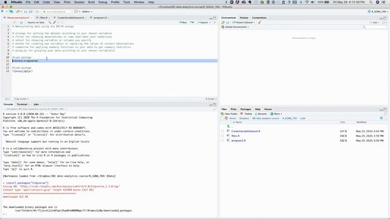Click the Environment search field

tap(374, 27)
